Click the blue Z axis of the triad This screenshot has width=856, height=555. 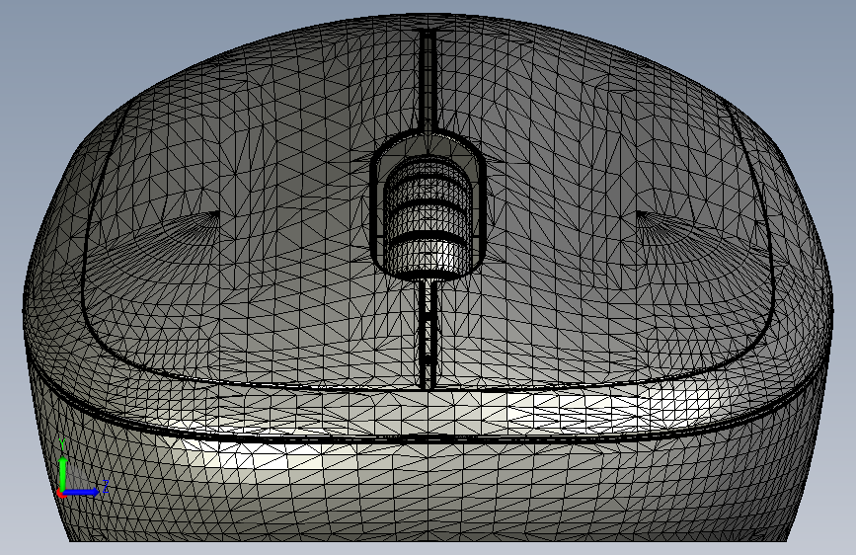pos(82,492)
